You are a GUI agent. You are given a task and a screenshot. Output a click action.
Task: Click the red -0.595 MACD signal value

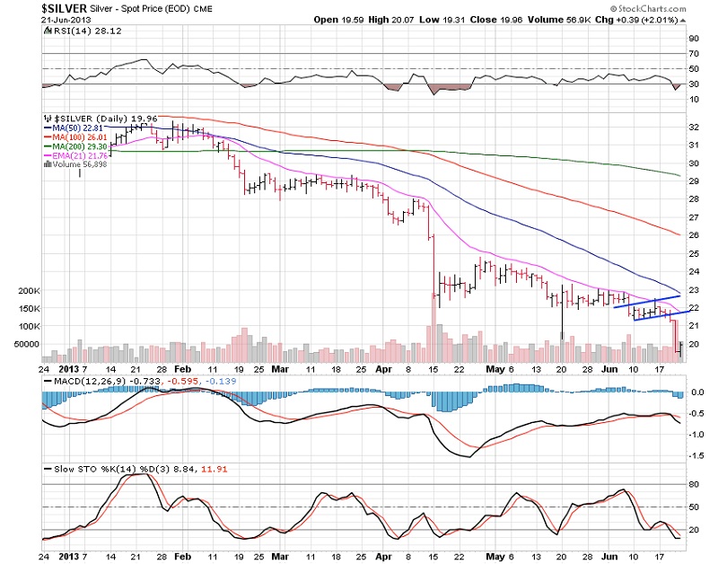185,381
